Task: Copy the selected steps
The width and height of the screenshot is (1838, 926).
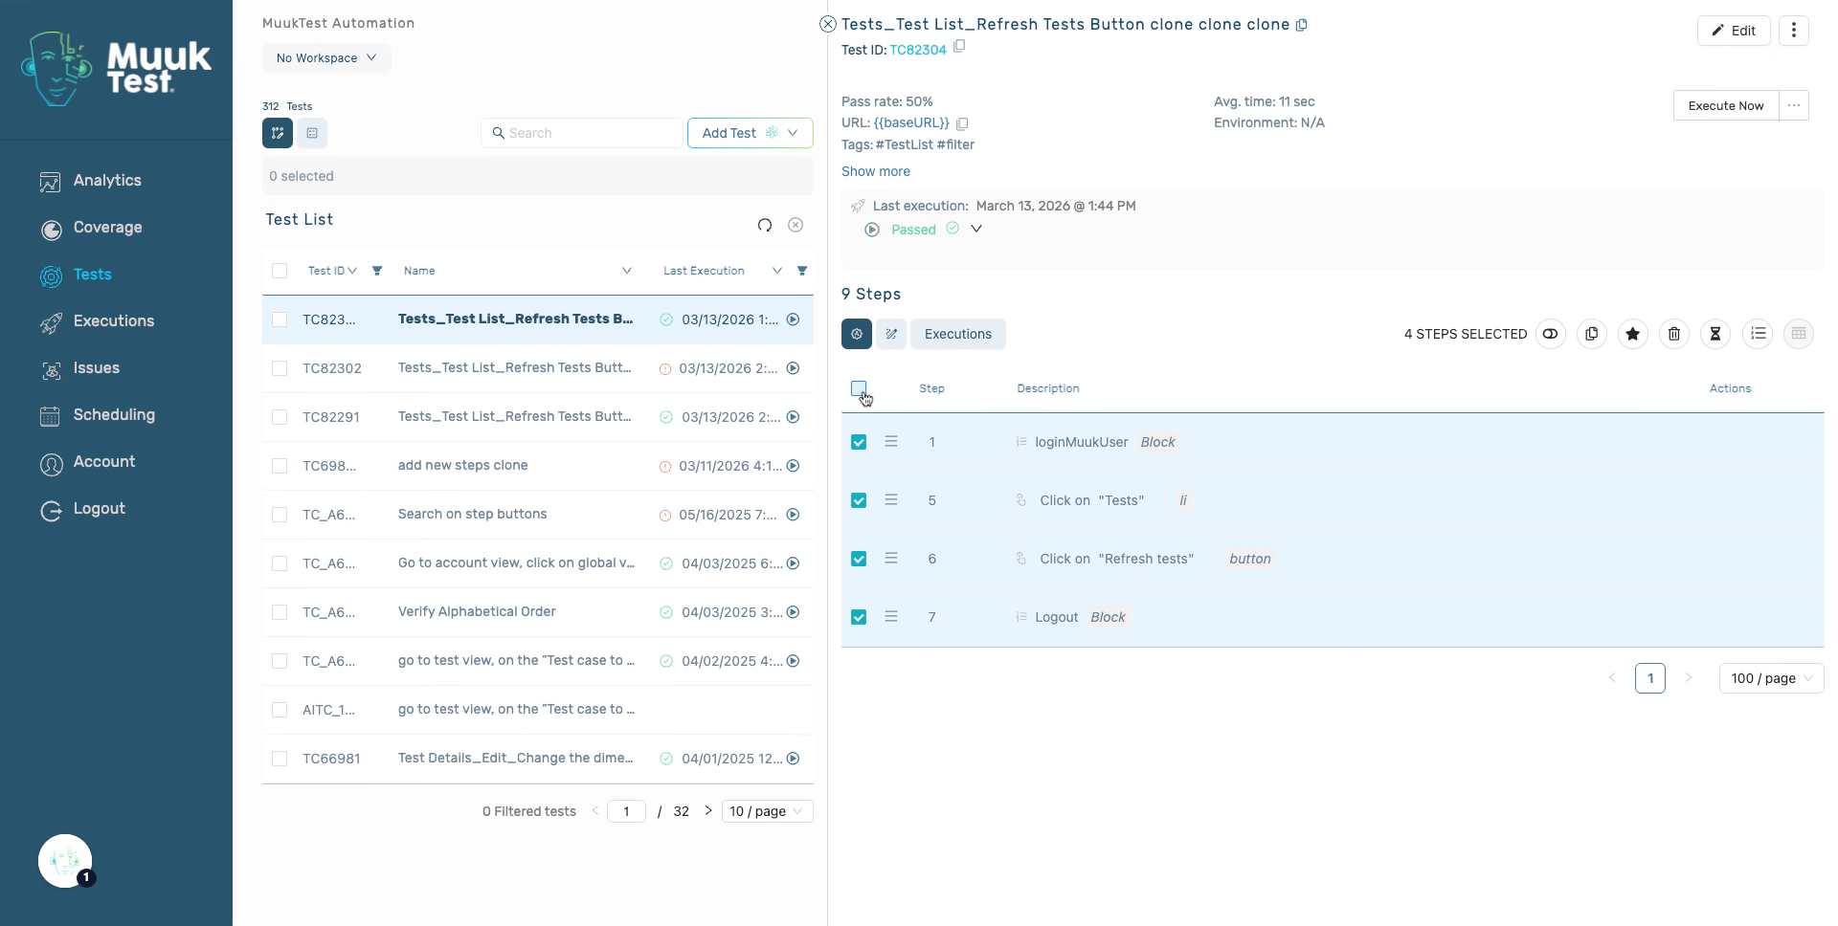Action: pos(1592,334)
